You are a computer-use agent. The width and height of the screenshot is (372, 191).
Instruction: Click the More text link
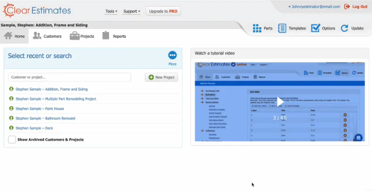coord(173,64)
